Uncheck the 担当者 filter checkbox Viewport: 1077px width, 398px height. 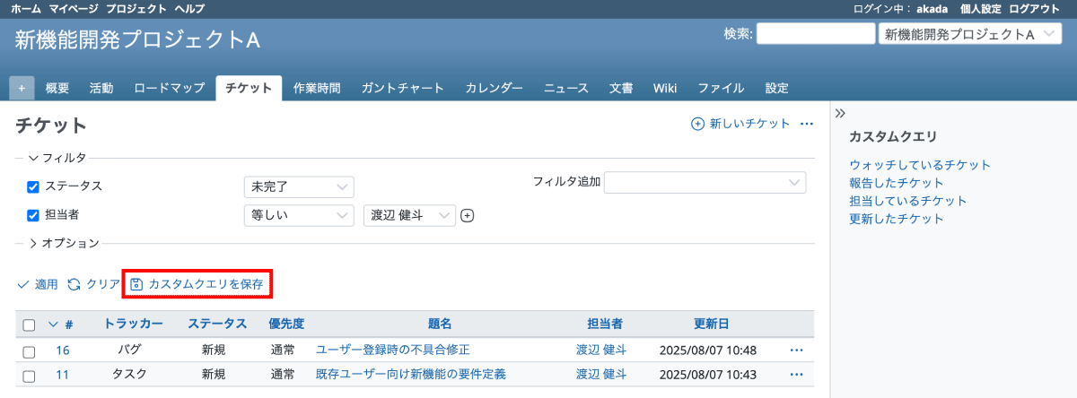pos(33,215)
